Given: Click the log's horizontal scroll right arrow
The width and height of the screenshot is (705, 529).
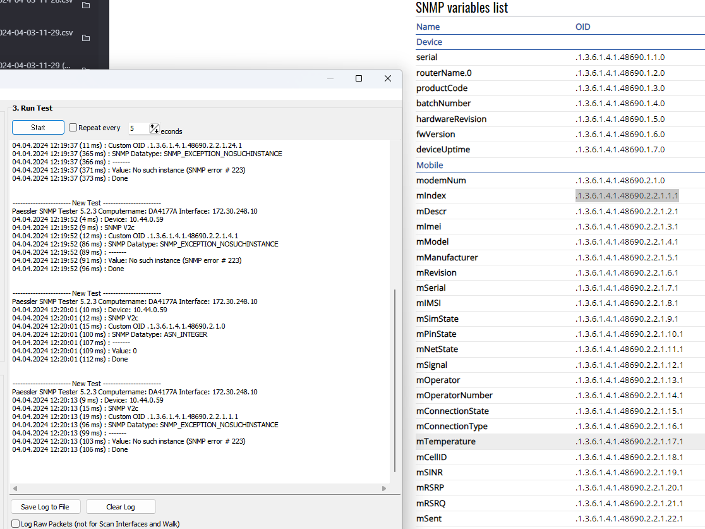Looking at the screenshot, I should tap(384, 489).
